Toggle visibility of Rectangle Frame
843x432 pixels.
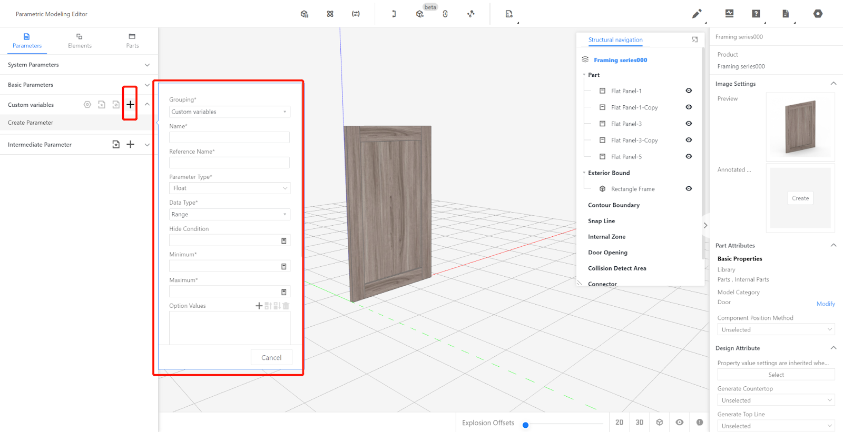[x=689, y=189]
